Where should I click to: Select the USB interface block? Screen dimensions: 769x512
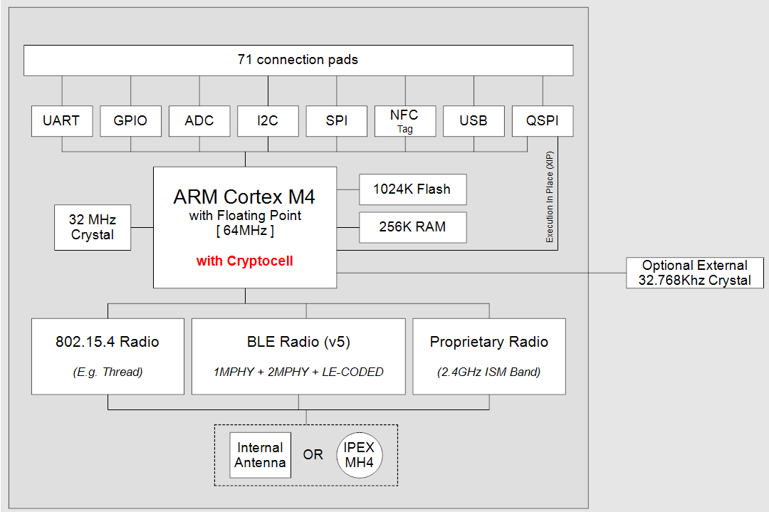474,121
